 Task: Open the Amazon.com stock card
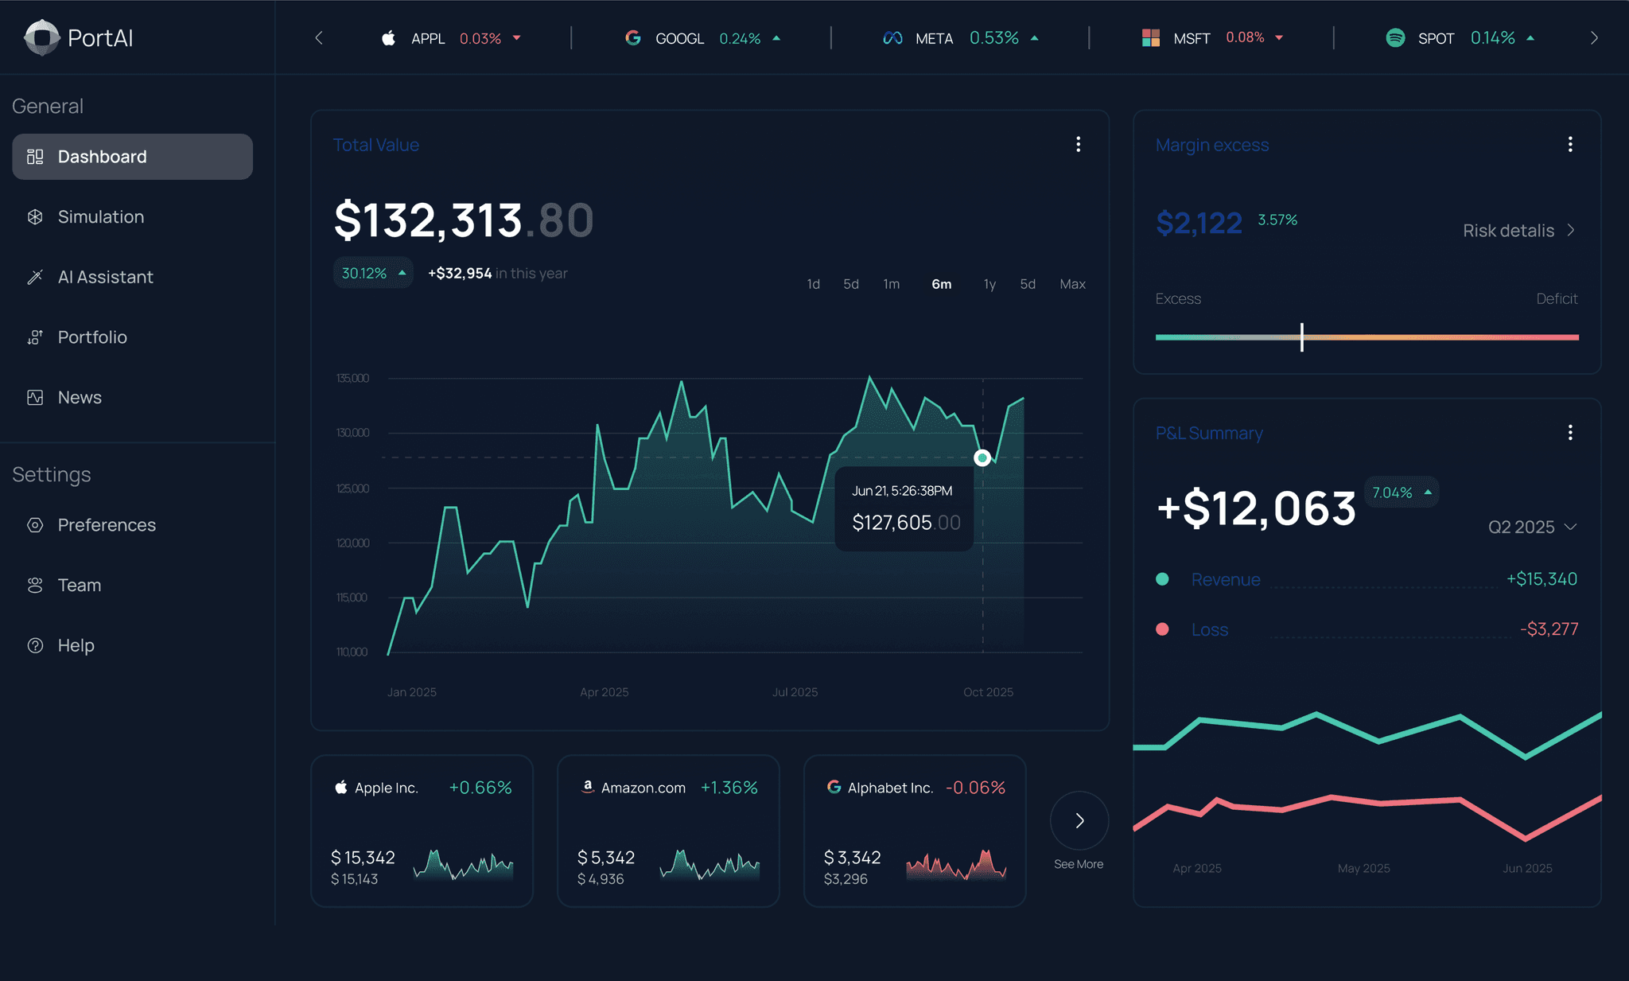click(x=668, y=831)
